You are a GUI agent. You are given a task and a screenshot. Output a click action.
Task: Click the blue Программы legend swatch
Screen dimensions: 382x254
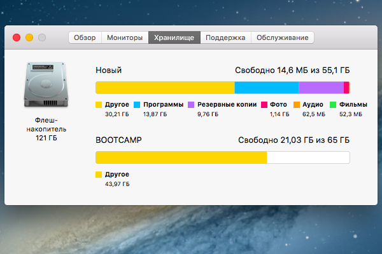click(x=137, y=104)
